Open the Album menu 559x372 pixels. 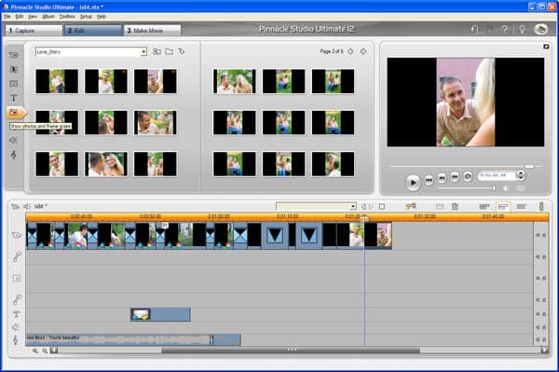click(x=48, y=17)
